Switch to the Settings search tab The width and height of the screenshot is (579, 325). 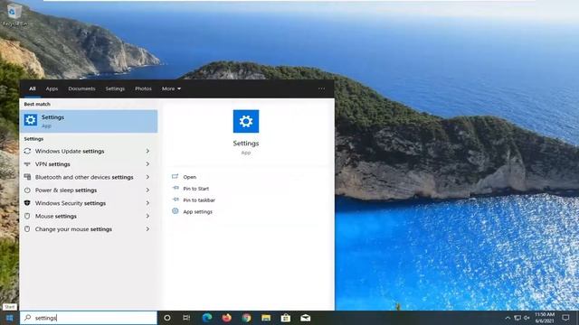115,88
